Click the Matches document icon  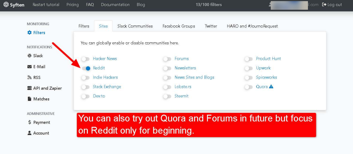pos(29,99)
